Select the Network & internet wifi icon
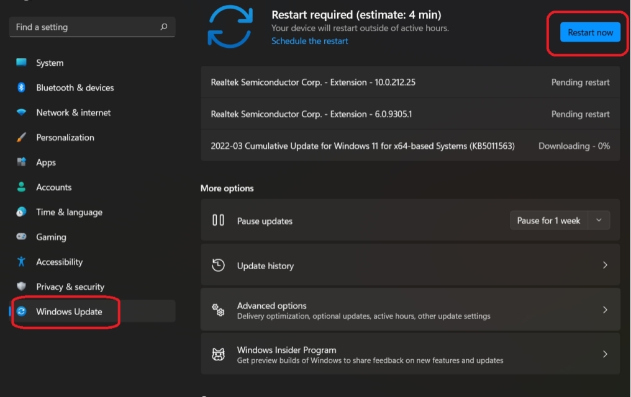Screen dimensions: 631x397 22,112
